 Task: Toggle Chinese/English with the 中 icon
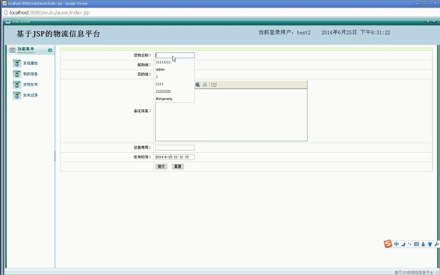(396, 244)
